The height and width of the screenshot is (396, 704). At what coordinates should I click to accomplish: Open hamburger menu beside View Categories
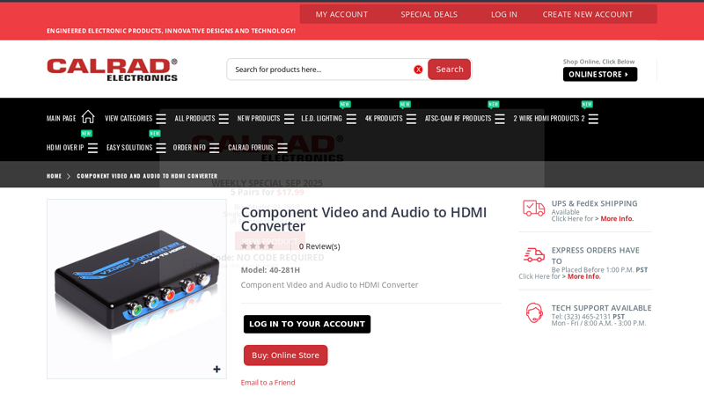point(161,119)
